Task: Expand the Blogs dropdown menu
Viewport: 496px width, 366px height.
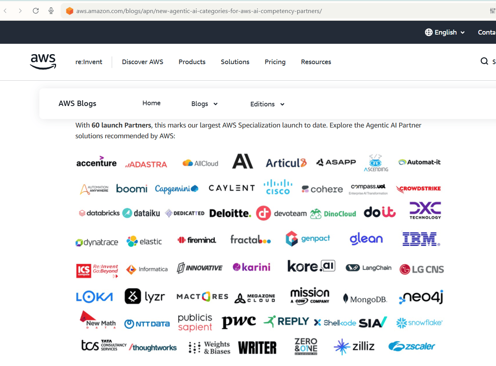Action: click(205, 104)
